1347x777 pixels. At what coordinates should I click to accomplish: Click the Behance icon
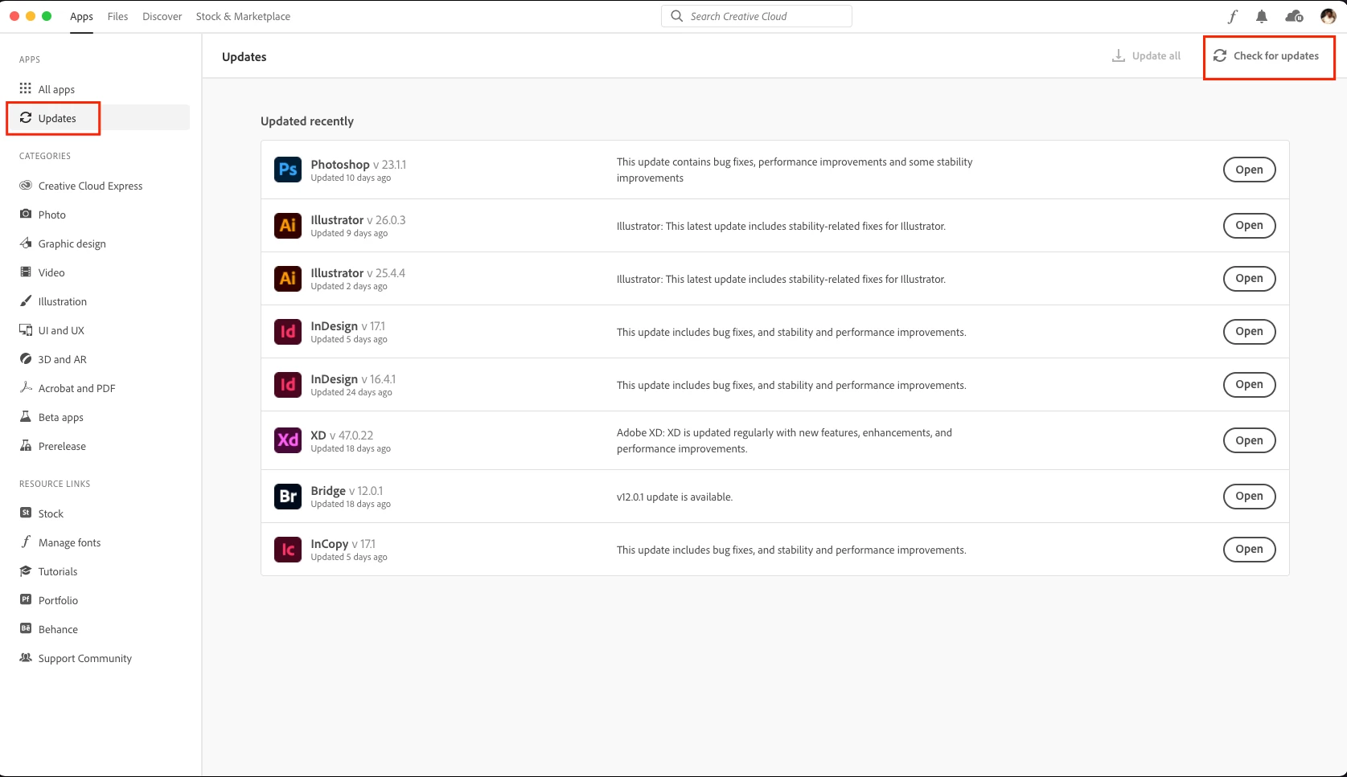click(26, 628)
